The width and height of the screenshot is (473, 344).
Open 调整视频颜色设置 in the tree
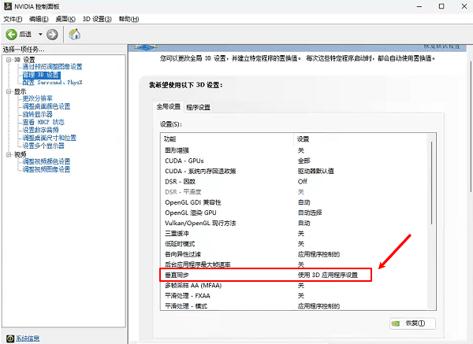coord(47,161)
